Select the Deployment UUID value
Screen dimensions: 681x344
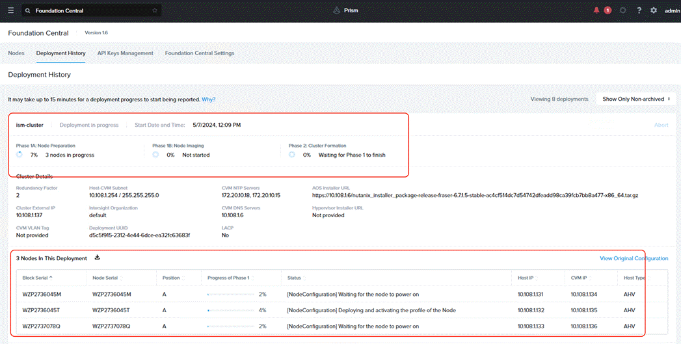(x=139, y=235)
